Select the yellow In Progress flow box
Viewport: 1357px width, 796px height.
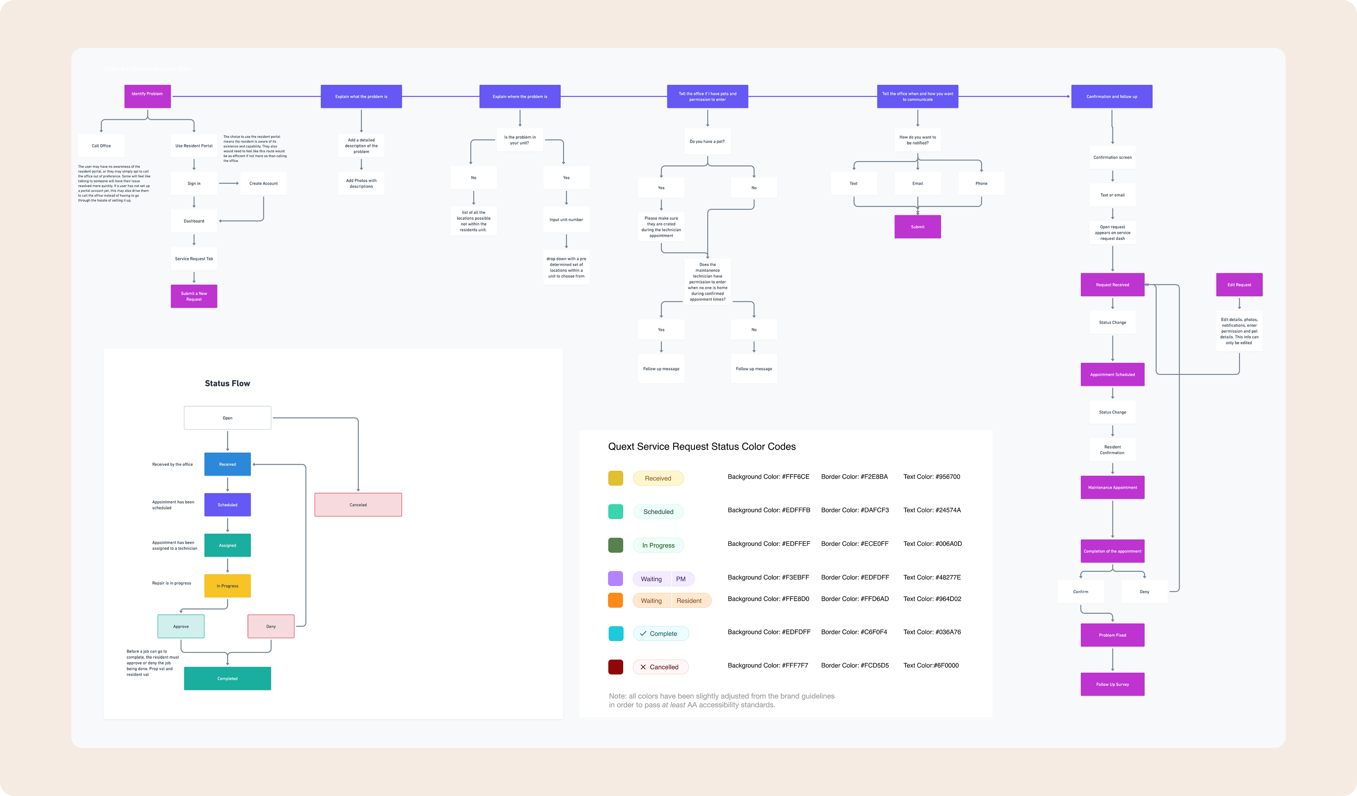(227, 586)
